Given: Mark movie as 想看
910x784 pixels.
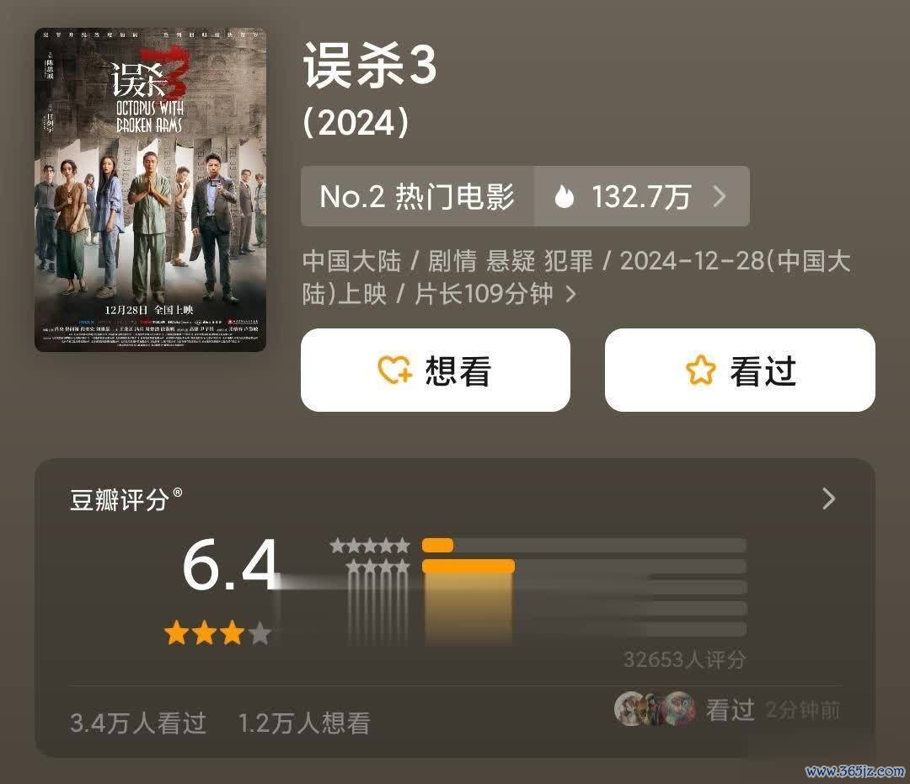Looking at the screenshot, I should pyautogui.click(x=436, y=370).
